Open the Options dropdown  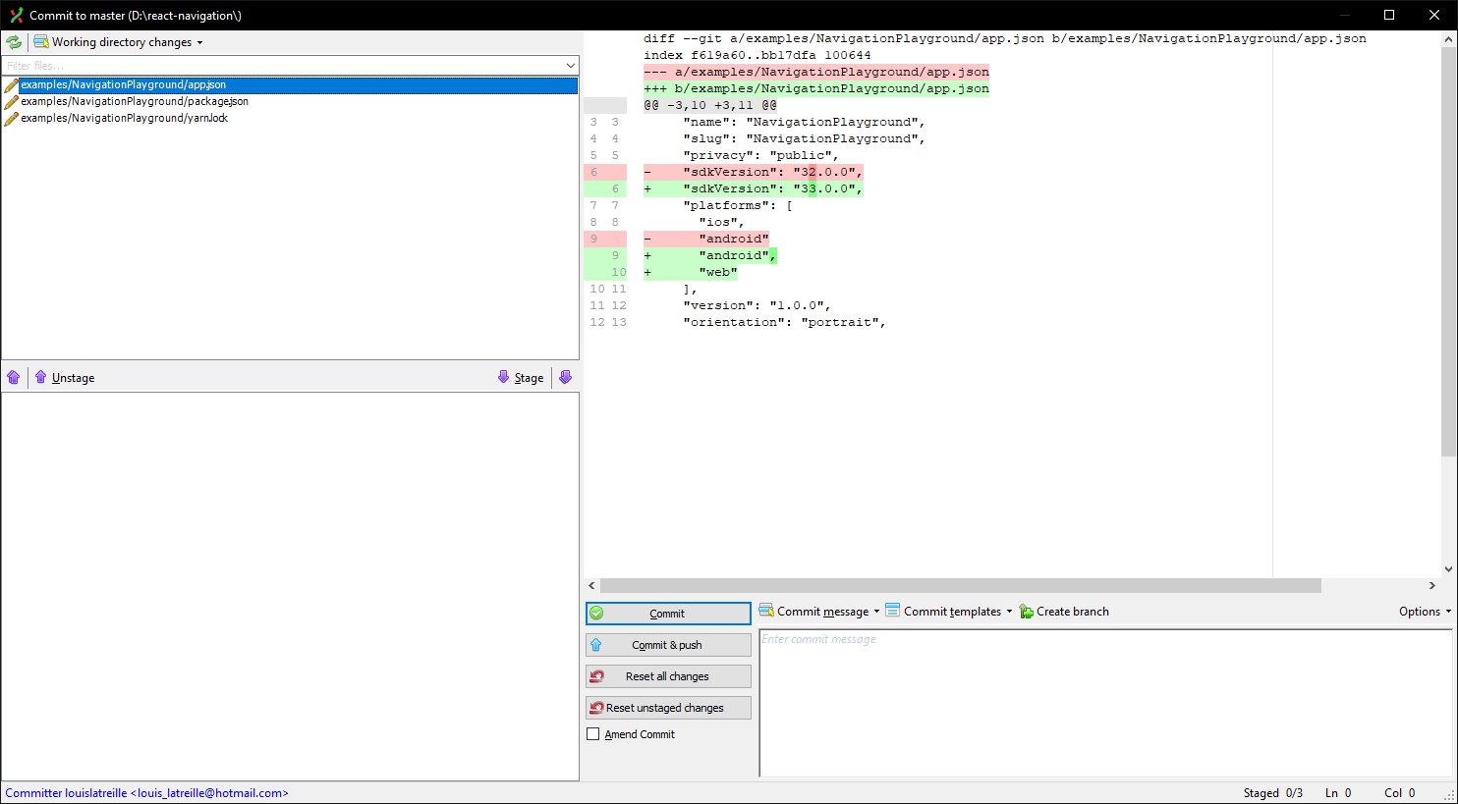coord(1424,611)
